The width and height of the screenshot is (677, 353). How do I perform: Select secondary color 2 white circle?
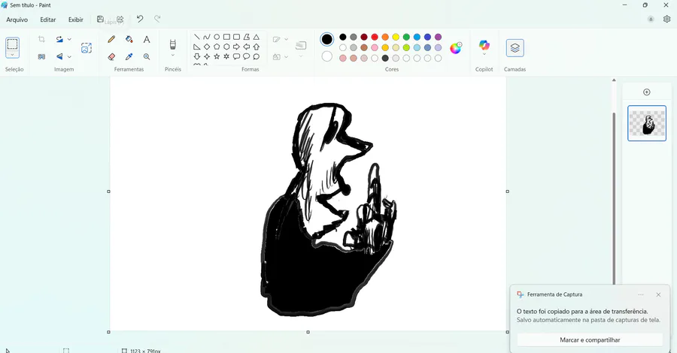point(327,56)
